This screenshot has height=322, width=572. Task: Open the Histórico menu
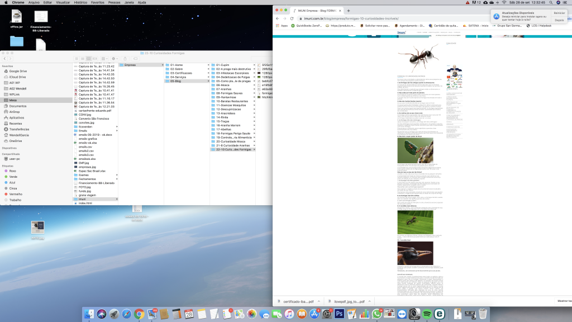click(80, 3)
